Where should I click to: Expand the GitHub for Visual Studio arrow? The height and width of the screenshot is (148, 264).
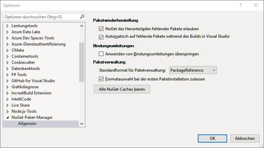(x=8, y=81)
